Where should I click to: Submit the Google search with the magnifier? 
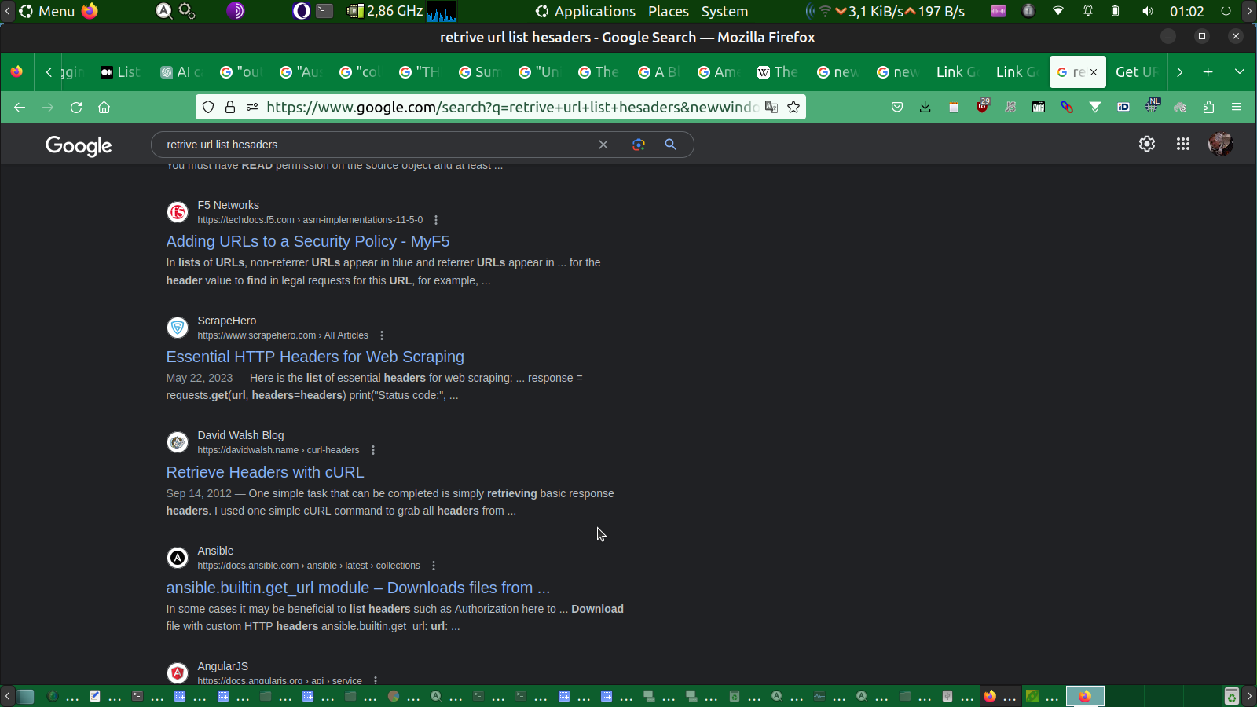[x=670, y=145]
